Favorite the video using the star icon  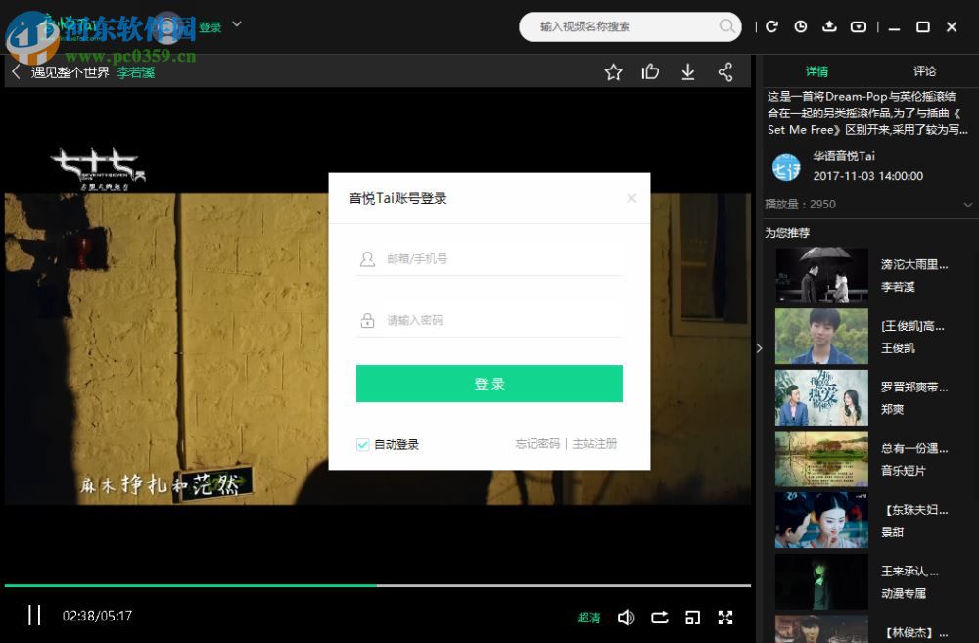pyautogui.click(x=614, y=71)
